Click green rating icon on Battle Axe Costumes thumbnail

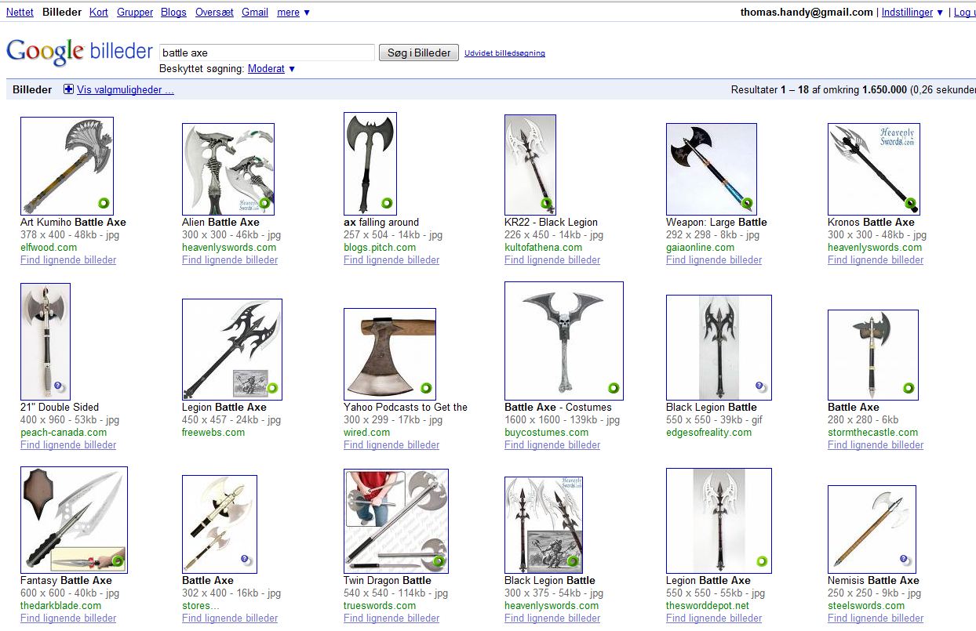tap(614, 388)
